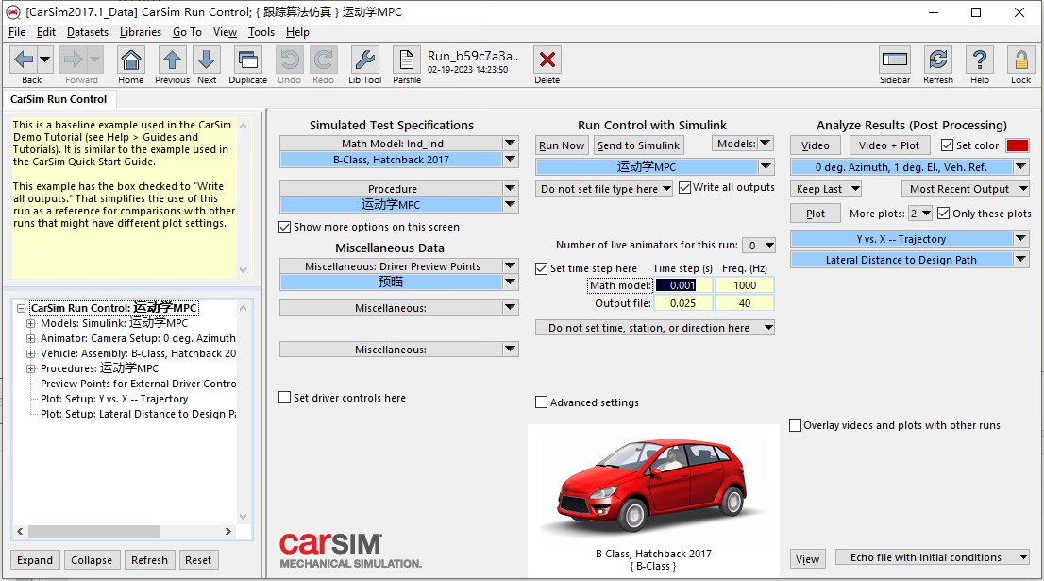This screenshot has width=1044, height=581.
Task: Open the Datasets menu
Action: pos(87,32)
